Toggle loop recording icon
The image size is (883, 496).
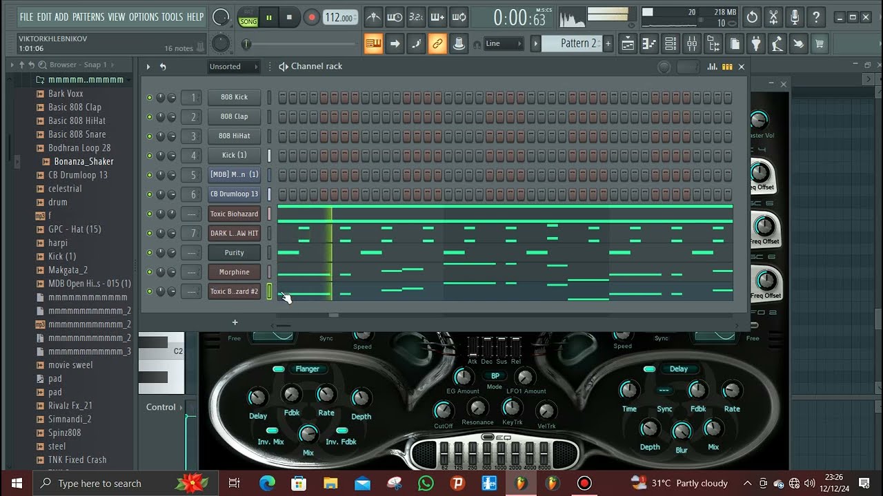(x=459, y=17)
